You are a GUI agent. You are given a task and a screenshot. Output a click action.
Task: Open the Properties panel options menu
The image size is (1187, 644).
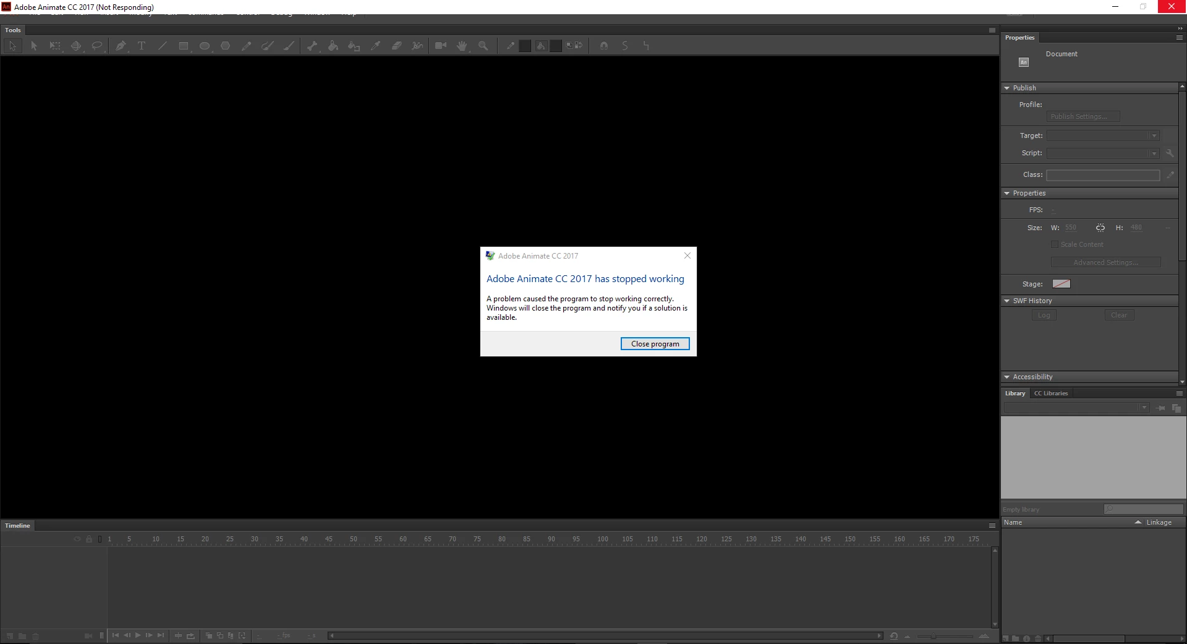pyautogui.click(x=1179, y=38)
